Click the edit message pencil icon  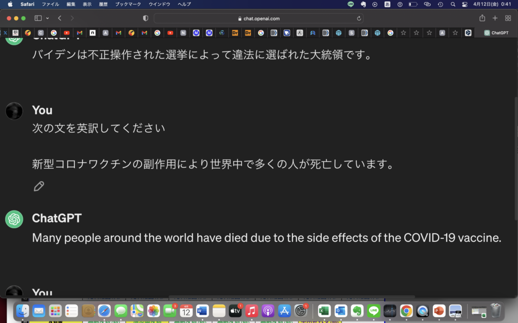pyautogui.click(x=39, y=186)
